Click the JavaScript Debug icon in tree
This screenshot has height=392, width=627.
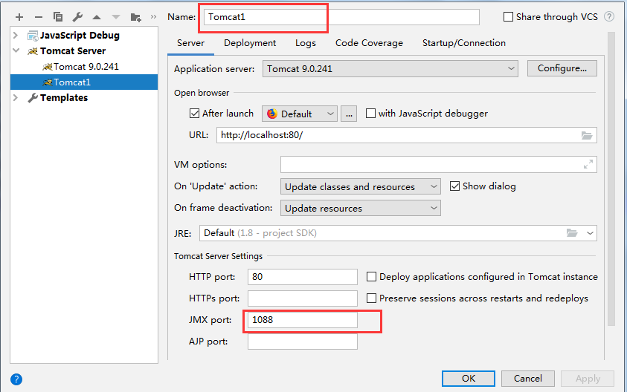tap(33, 36)
